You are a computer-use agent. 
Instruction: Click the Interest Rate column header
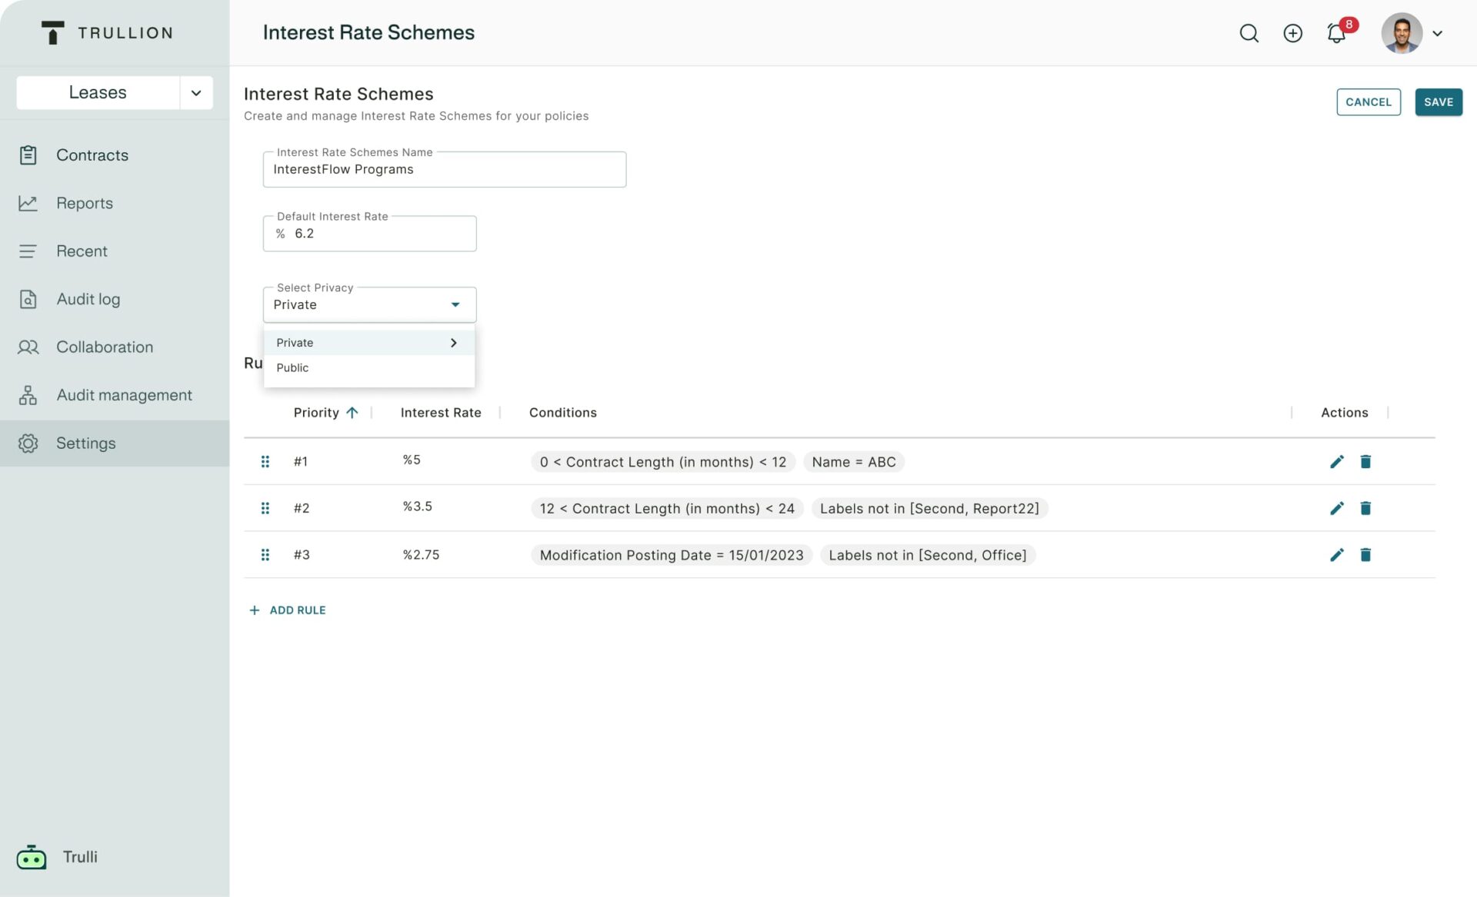(441, 413)
